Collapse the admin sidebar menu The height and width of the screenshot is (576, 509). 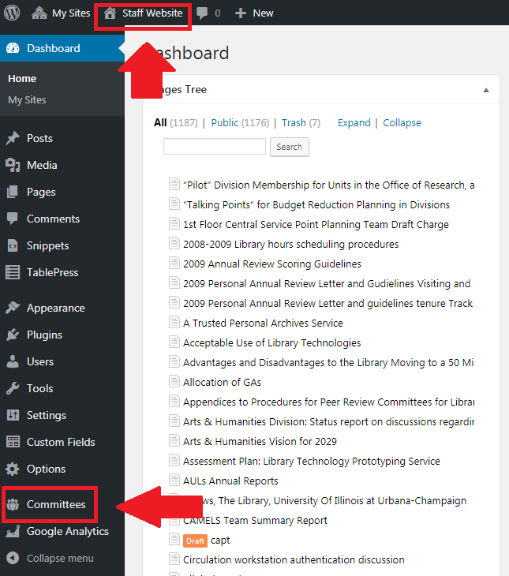coord(59,558)
